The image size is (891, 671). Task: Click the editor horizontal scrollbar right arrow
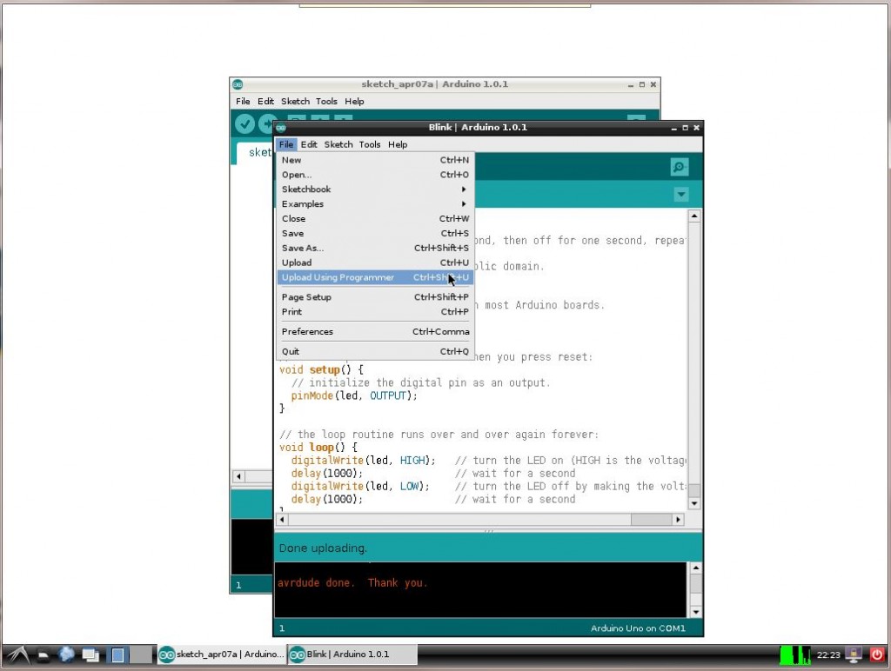678,520
